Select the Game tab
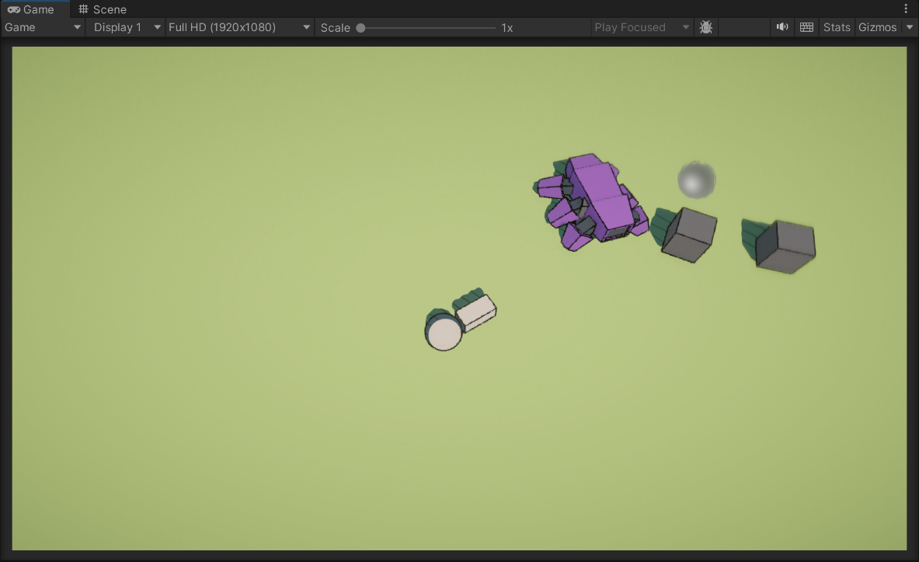Viewport: 919px width, 562px height. (31, 9)
